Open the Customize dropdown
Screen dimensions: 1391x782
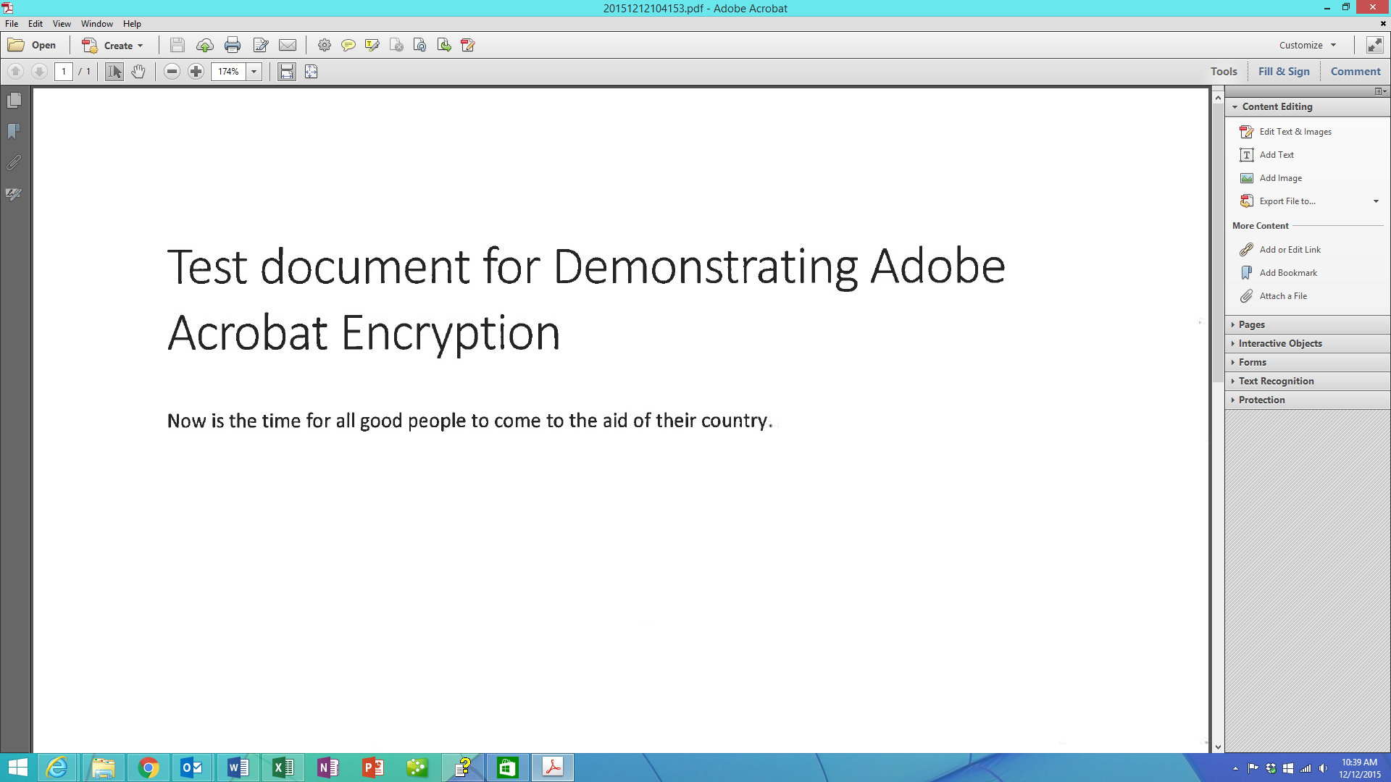(x=1308, y=45)
